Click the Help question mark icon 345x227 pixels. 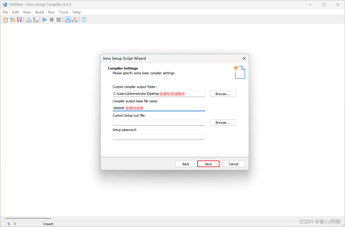point(84,20)
